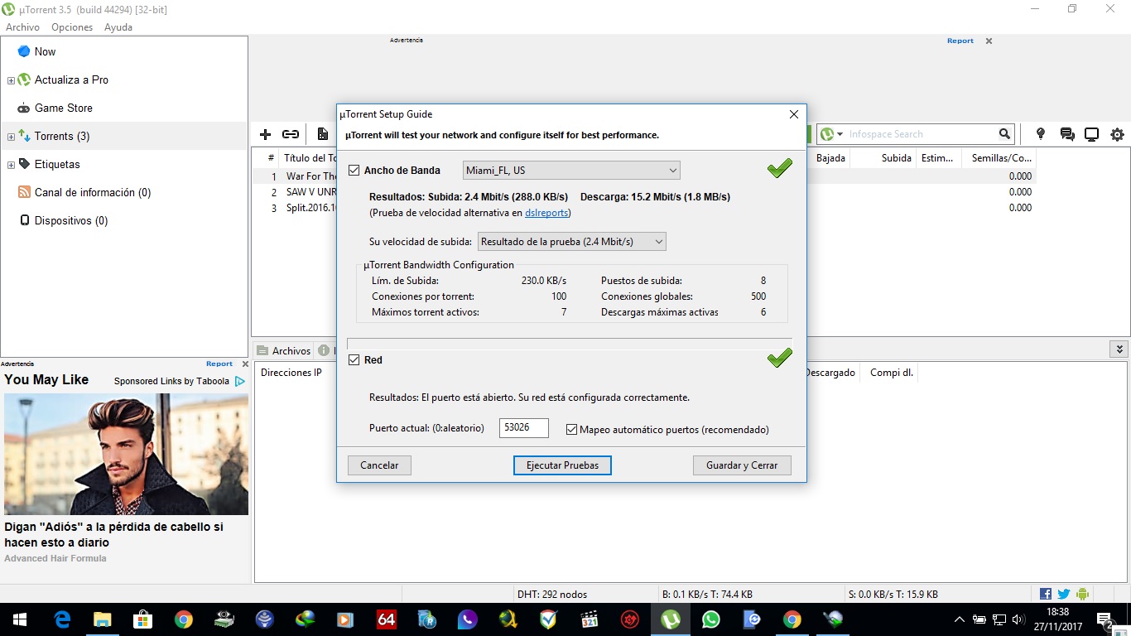This screenshot has width=1131, height=636.
Task: Open the Su velocidad de subida dropdown
Action: coord(572,242)
